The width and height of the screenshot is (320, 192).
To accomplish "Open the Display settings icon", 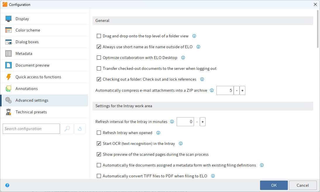I will point(9,18).
